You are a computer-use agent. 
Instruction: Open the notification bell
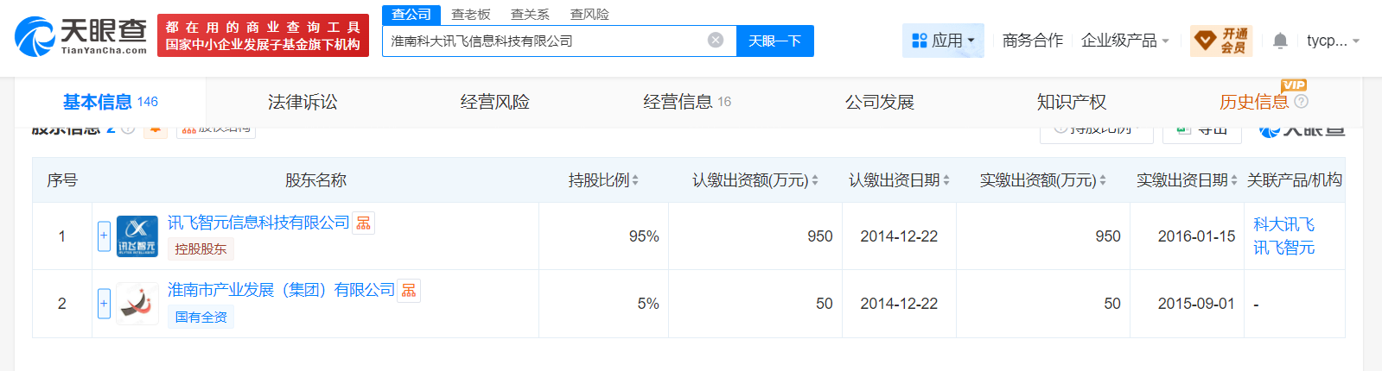(x=1280, y=41)
